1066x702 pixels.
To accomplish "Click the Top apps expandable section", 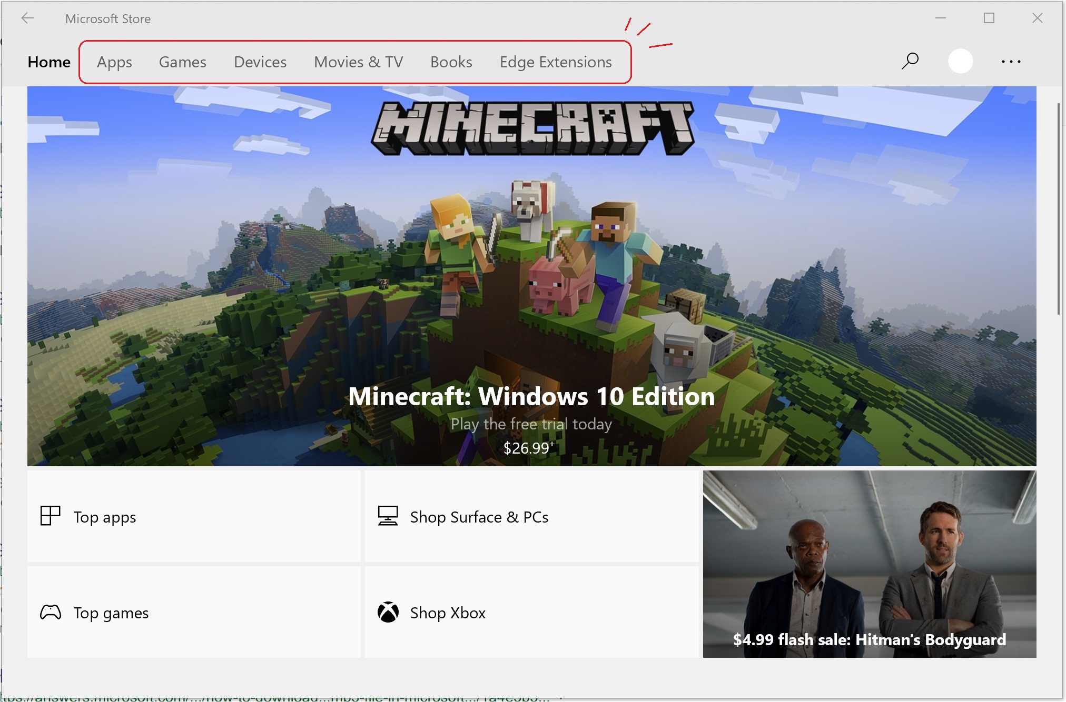I will point(194,516).
